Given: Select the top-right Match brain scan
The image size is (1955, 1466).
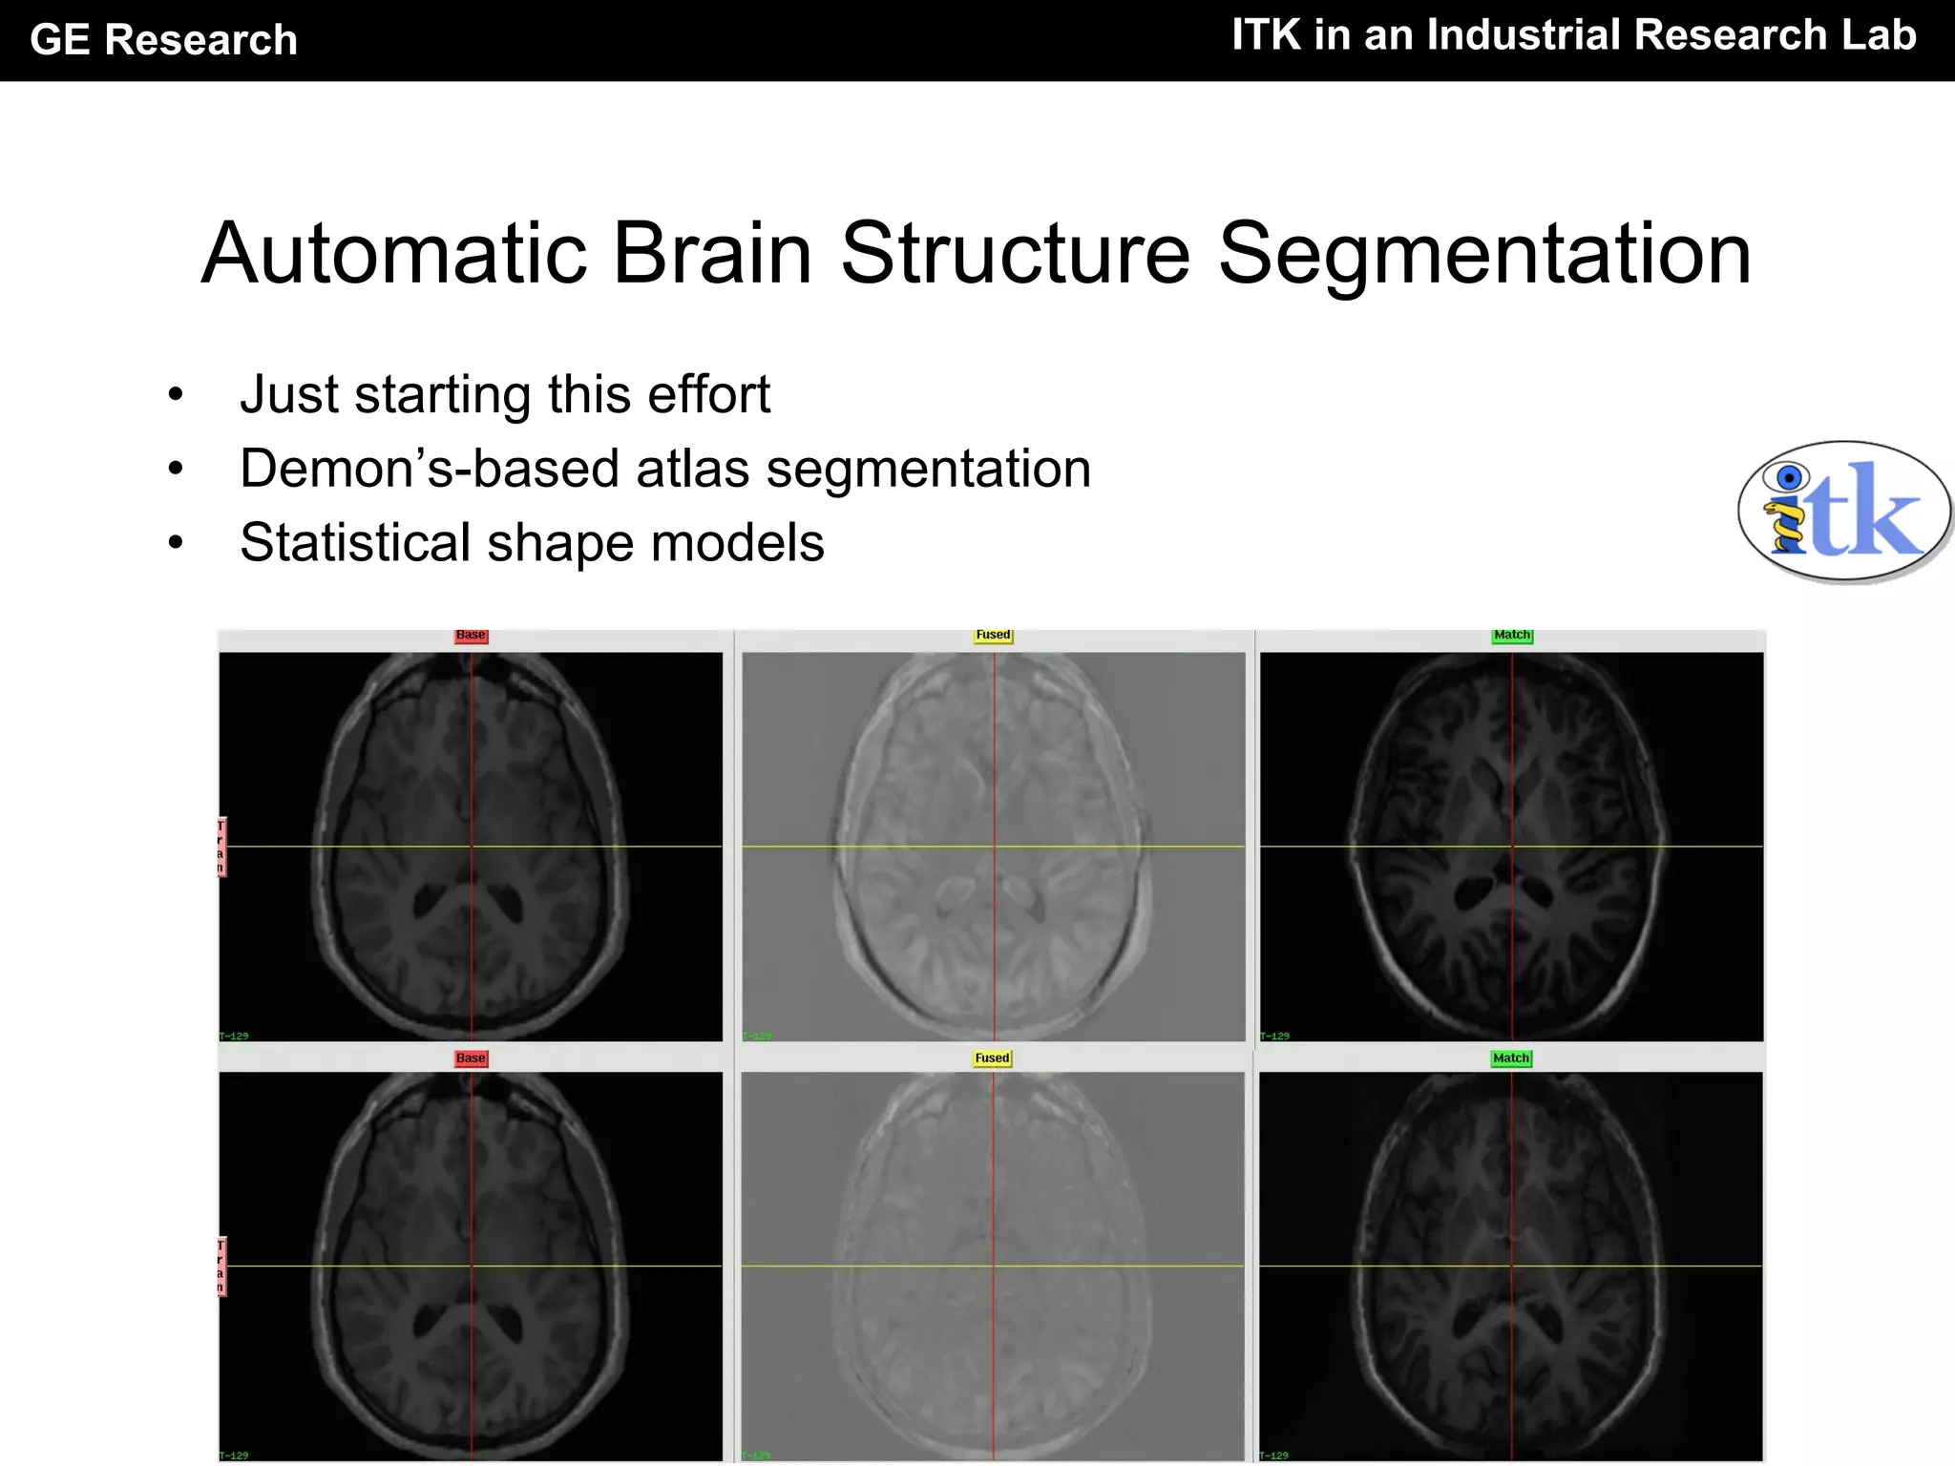Looking at the screenshot, I should (x=1511, y=847).
